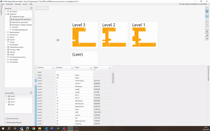
Task: Activate the pointer selection tool
Action: click(207, 16)
